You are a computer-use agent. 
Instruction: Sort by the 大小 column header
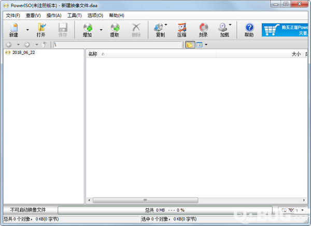coord(260,54)
